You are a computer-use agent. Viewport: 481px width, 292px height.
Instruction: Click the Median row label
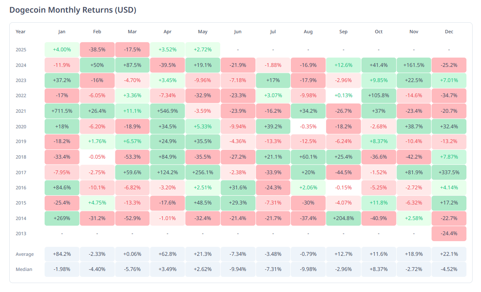click(24, 269)
